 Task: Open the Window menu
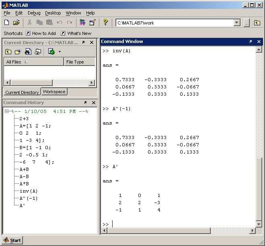pyautogui.click(x=73, y=13)
